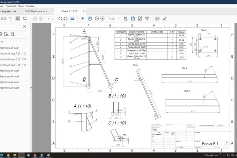Select the Hand pan tool

(x=90, y=19)
